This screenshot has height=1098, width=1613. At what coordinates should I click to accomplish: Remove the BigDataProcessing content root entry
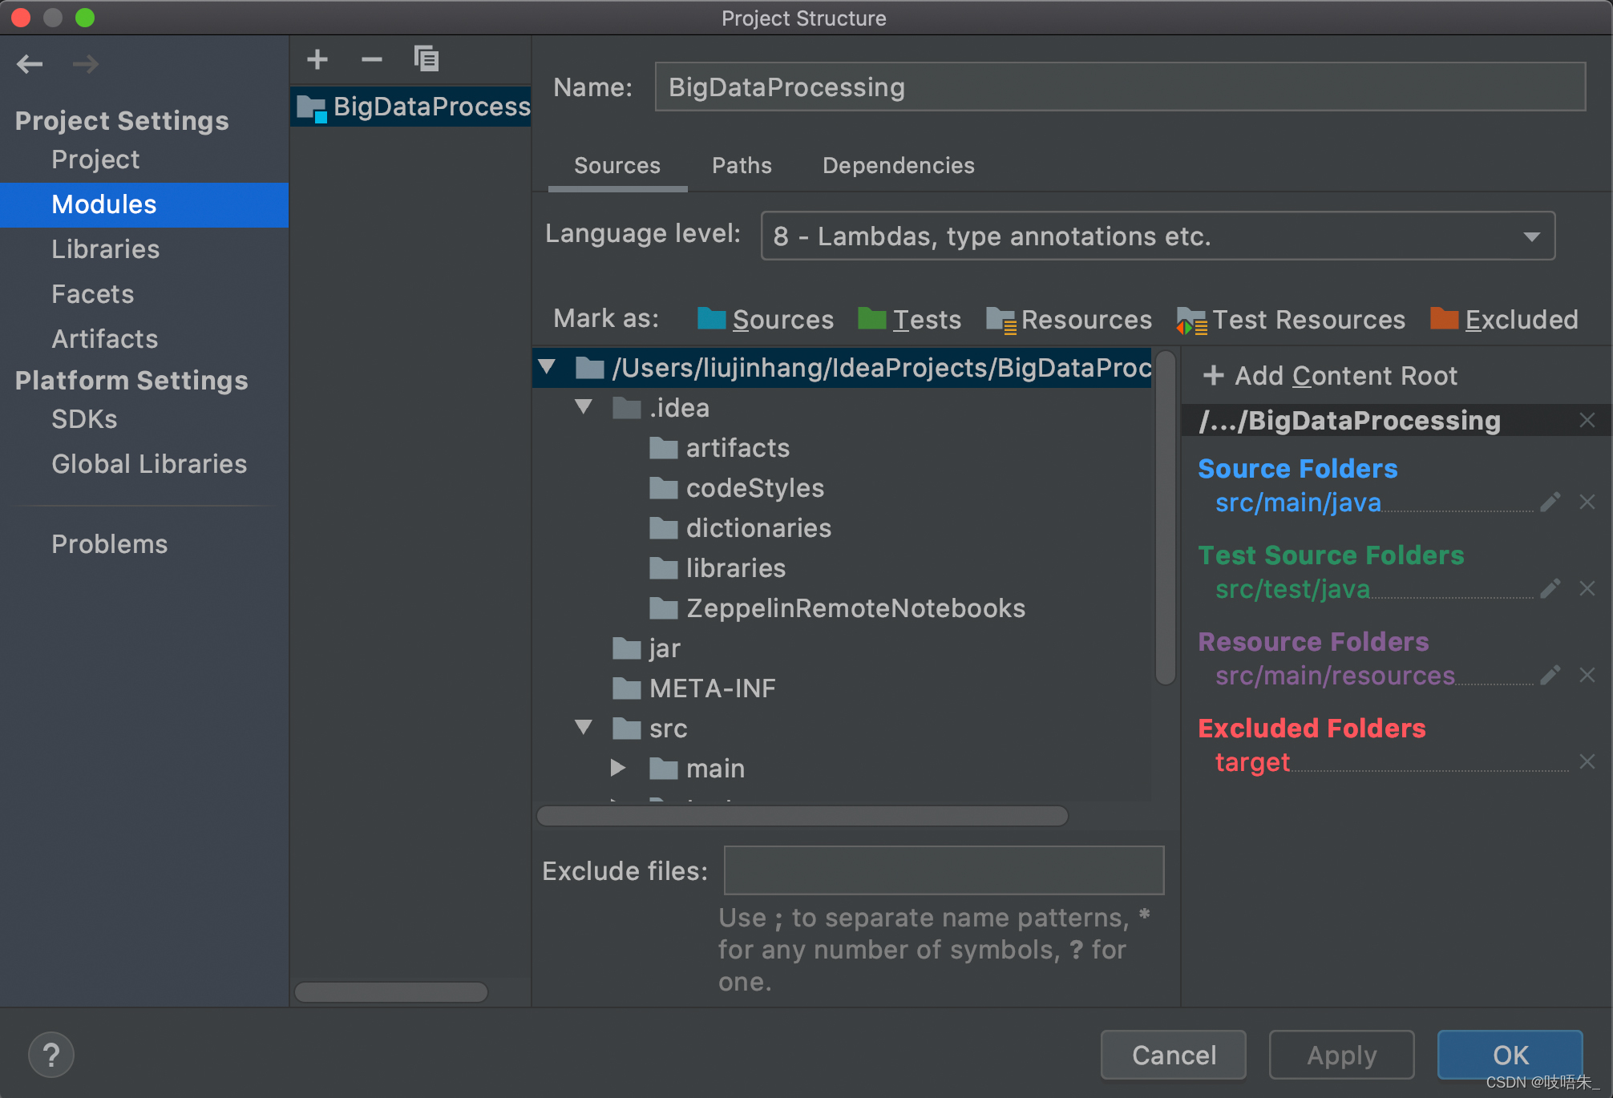[1587, 421]
